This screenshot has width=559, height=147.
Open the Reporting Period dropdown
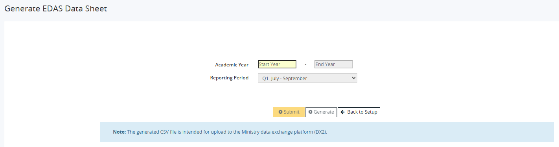(x=307, y=78)
